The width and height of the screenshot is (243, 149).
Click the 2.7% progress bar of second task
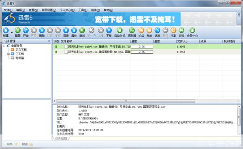click(x=142, y=52)
